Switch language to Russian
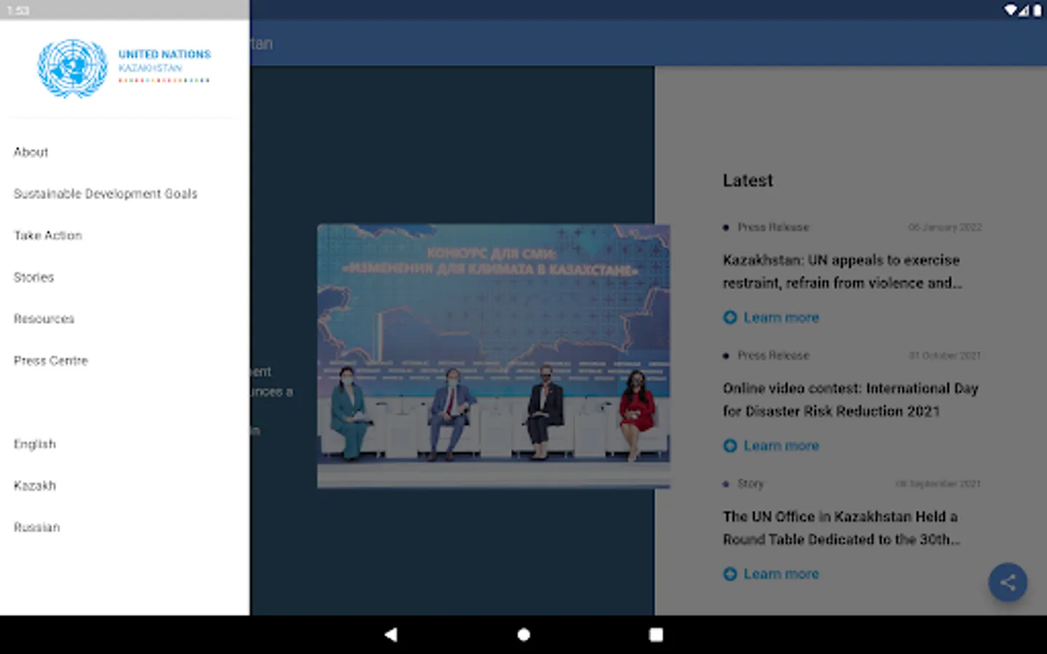The image size is (1047, 654). (x=36, y=528)
